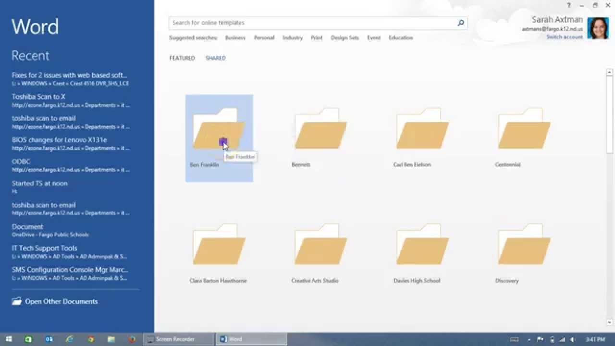Open recent document 'ODBC'

pos(70,165)
